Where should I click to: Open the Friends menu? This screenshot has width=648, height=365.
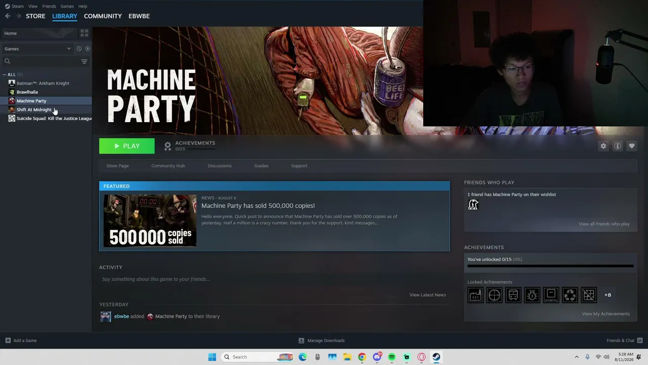(49, 6)
